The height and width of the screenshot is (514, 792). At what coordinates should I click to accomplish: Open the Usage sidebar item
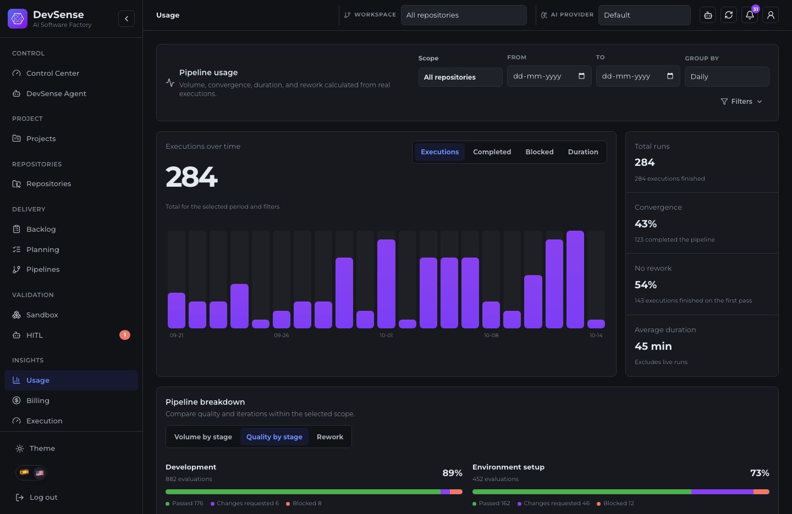tap(71, 380)
